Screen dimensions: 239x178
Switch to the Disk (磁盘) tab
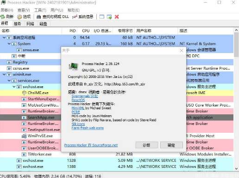click(x=43, y=24)
